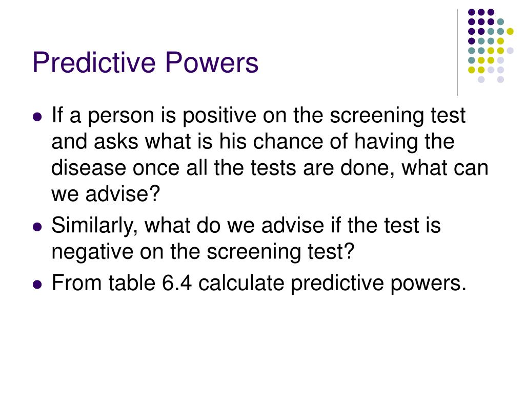
Task: Select the first bullet marker beside "If a person"
Action: coord(37,117)
